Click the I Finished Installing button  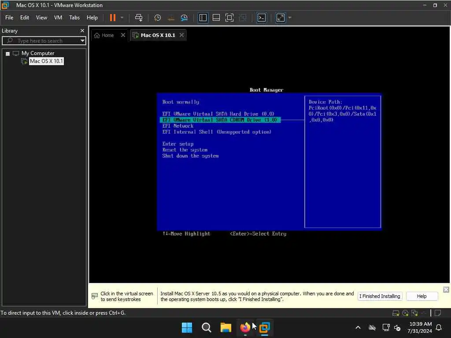click(x=380, y=296)
